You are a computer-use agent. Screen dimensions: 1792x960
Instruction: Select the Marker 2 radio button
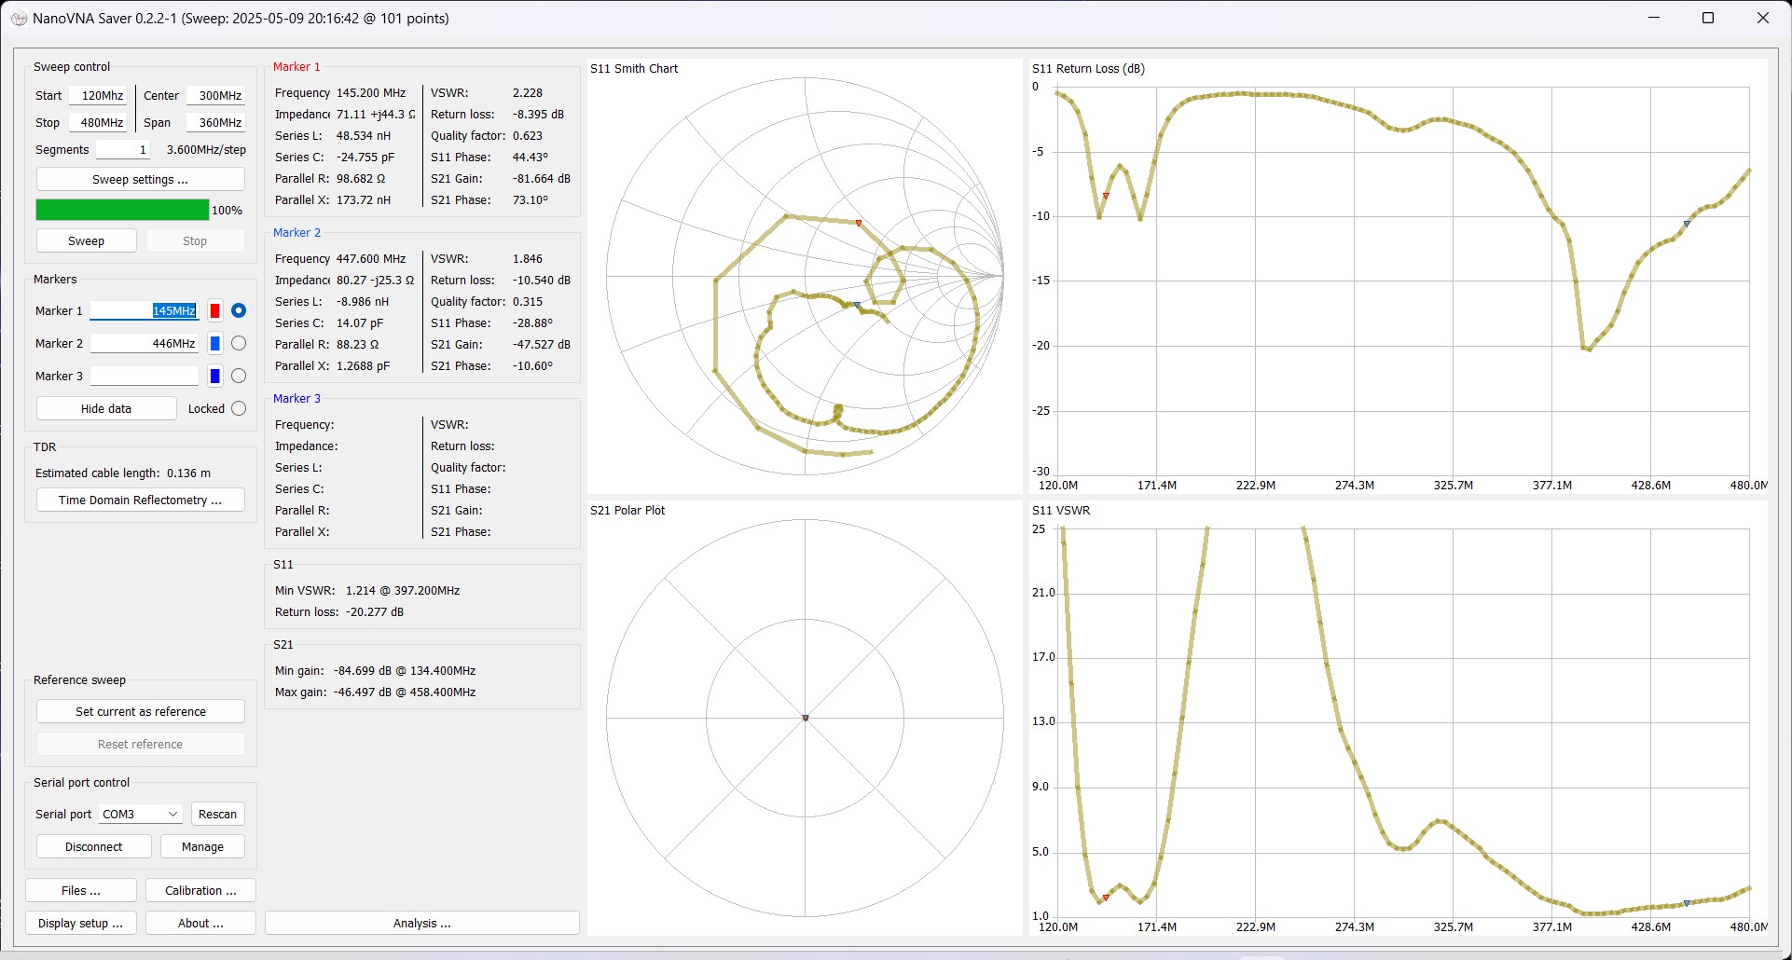tap(239, 343)
